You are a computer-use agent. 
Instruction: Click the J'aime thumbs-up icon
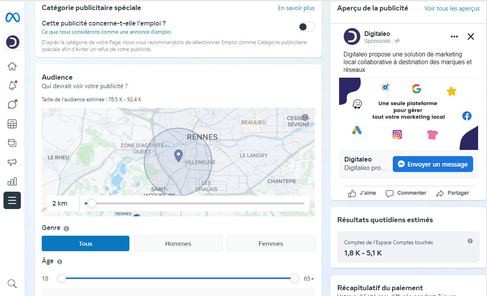[352, 194]
